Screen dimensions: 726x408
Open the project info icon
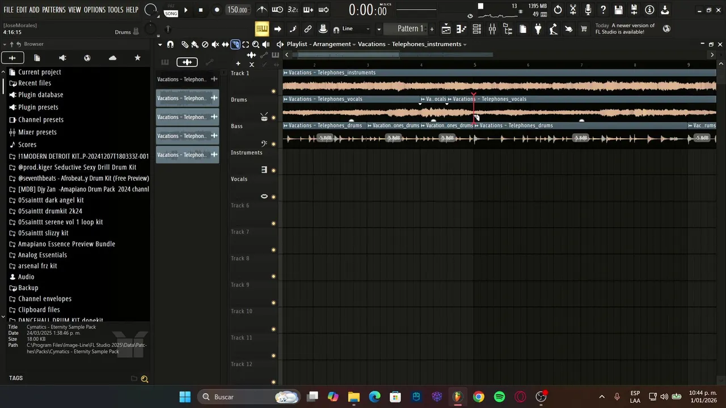point(649,10)
